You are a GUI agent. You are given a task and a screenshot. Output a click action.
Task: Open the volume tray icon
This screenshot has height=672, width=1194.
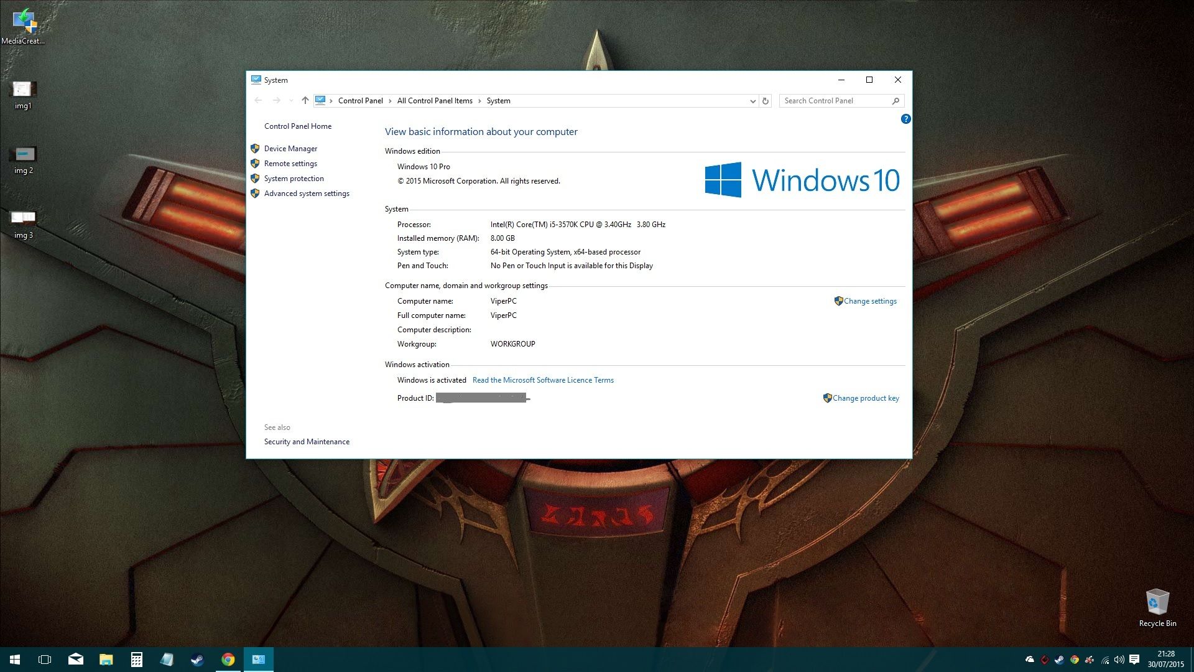pyautogui.click(x=1119, y=660)
